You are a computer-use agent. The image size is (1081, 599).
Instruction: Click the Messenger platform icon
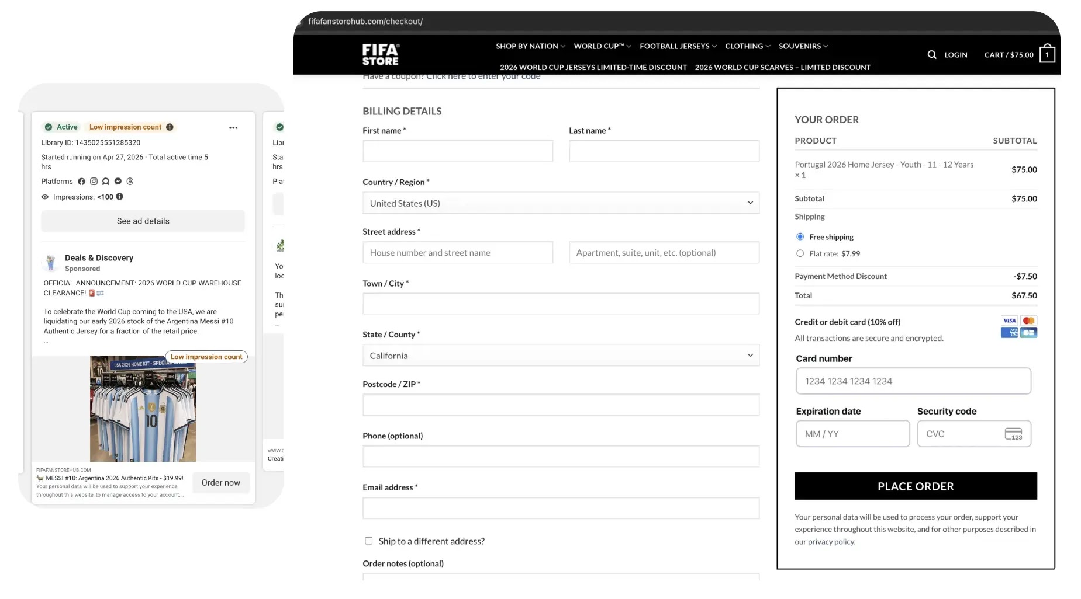pos(118,182)
